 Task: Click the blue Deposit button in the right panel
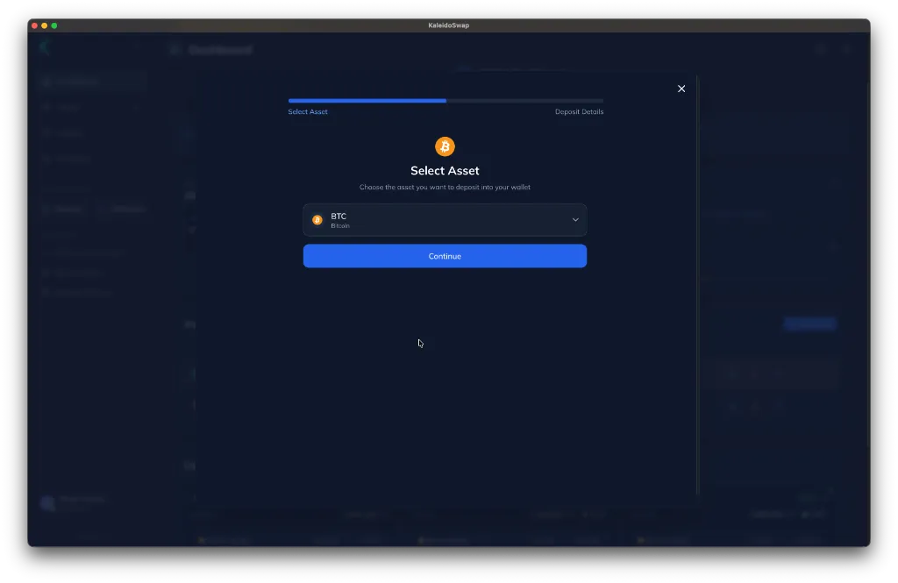coord(809,323)
